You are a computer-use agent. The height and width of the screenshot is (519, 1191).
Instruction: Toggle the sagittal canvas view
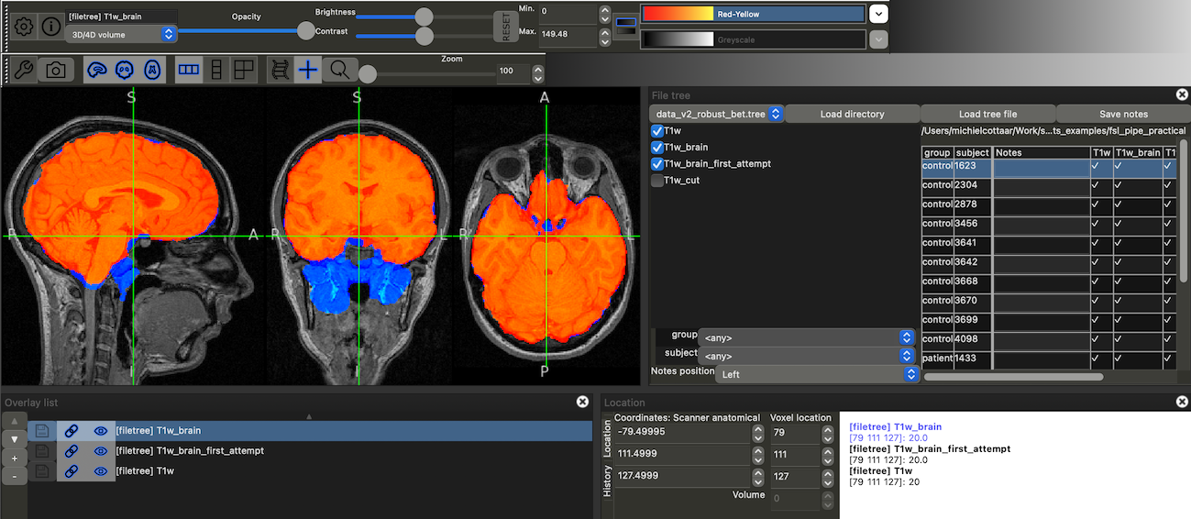pos(96,71)
